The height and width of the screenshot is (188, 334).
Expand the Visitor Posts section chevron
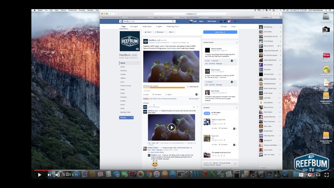coord(237,42)
